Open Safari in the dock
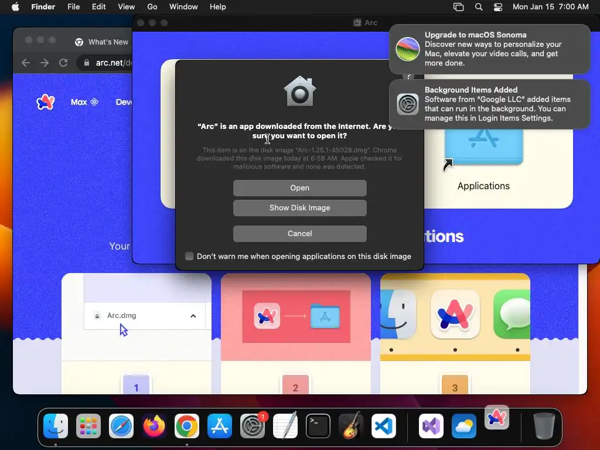This screenshot has height=450, width=600. click(x=121, y=426)
